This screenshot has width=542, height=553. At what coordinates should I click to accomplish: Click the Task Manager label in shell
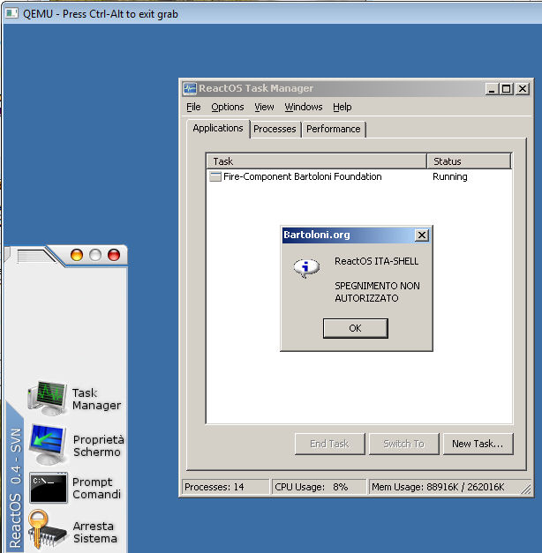point(96,399)
